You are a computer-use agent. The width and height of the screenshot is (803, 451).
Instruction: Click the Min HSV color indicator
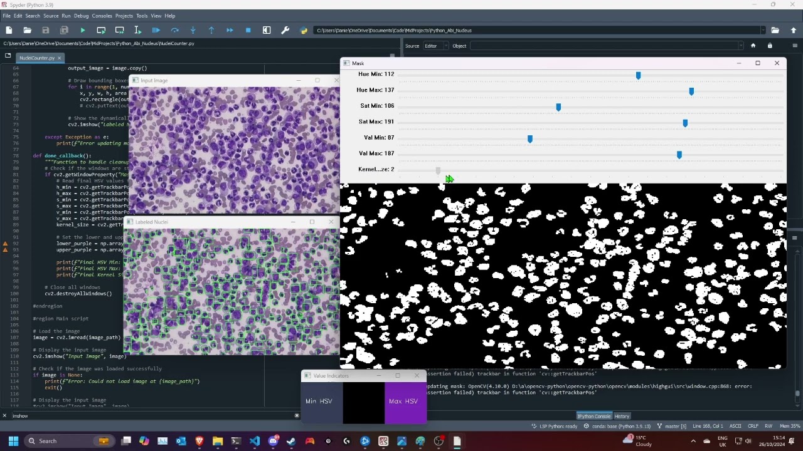322,402
